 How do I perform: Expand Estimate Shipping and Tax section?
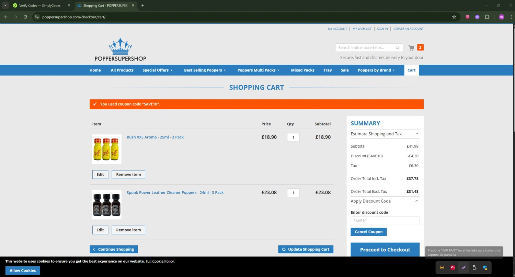coord(385,134)
